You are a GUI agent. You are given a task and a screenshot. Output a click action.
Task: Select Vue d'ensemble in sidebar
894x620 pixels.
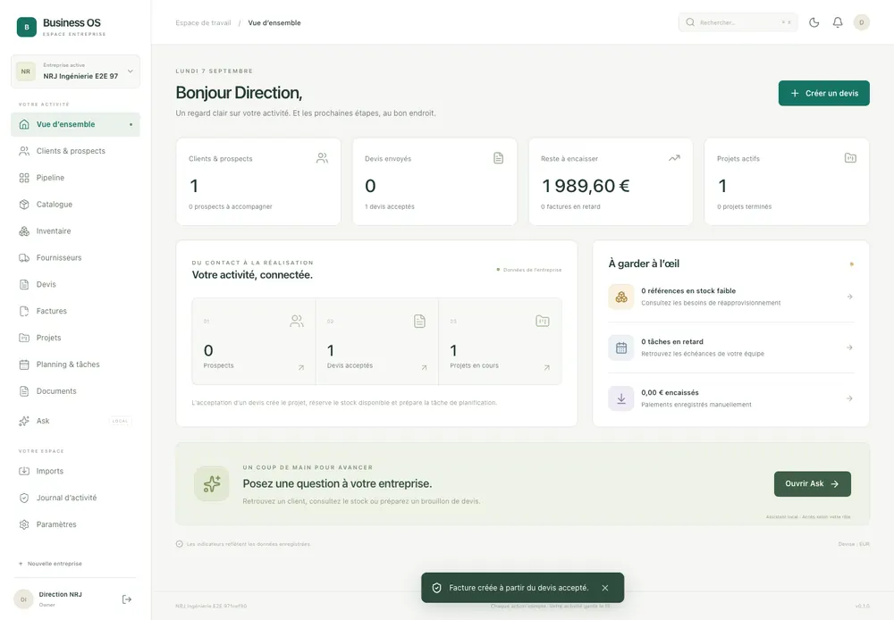point(75,124)
